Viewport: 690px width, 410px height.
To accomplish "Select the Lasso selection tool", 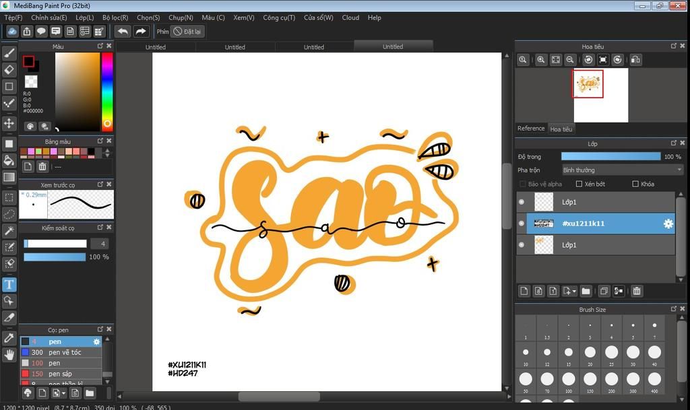I will pos(9,214).
